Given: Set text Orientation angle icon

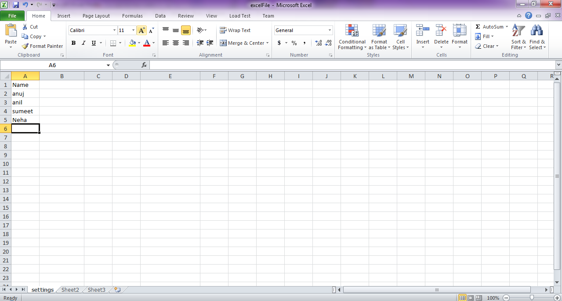Looking at the screenshot, I should coord(200,30).
